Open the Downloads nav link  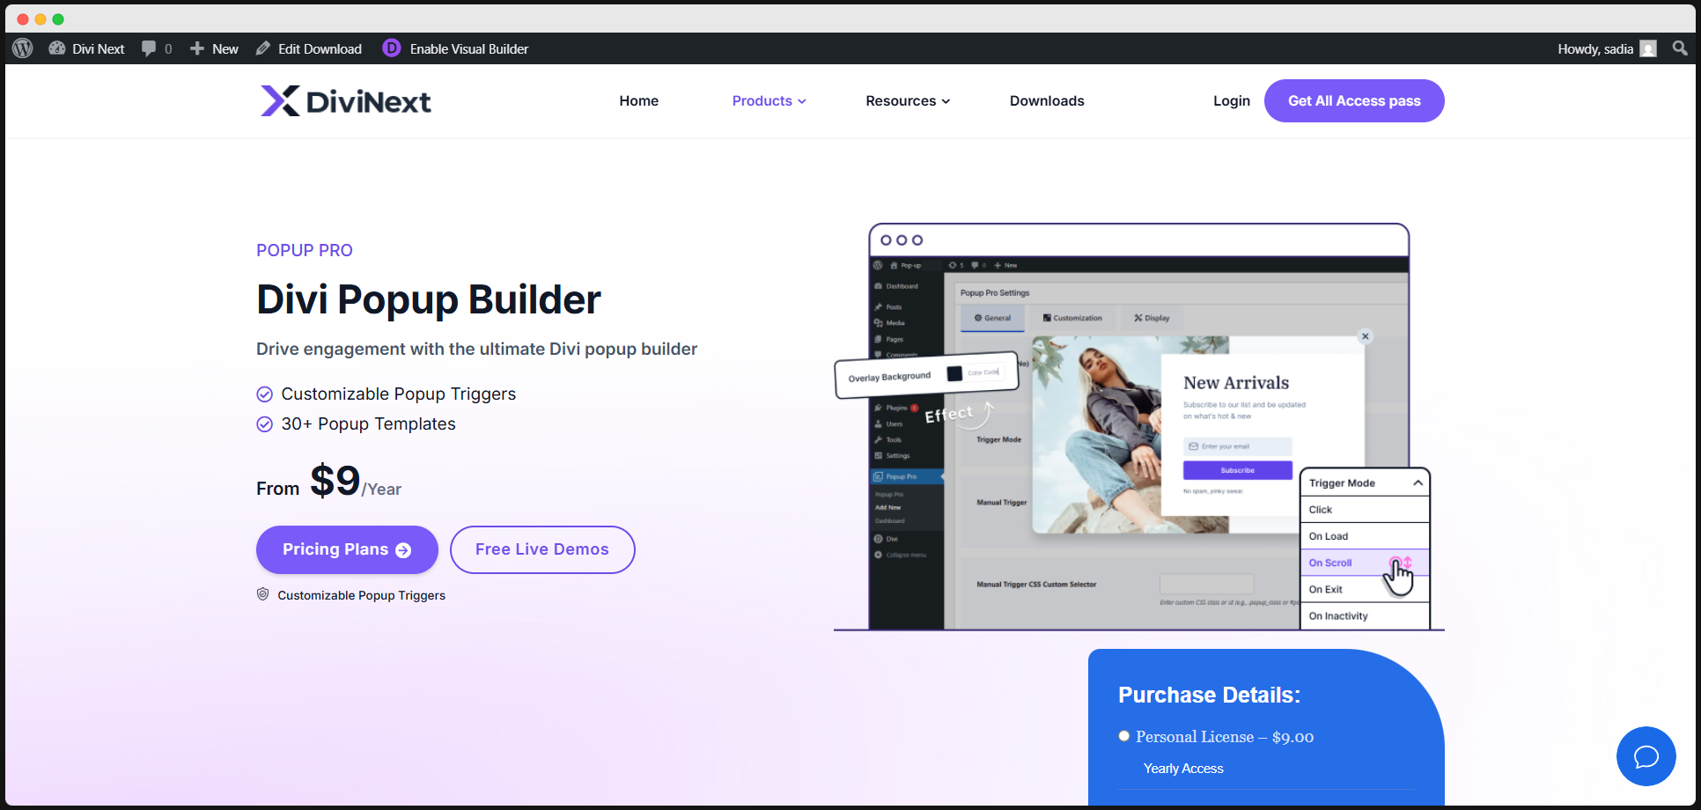coord(1047,101)
